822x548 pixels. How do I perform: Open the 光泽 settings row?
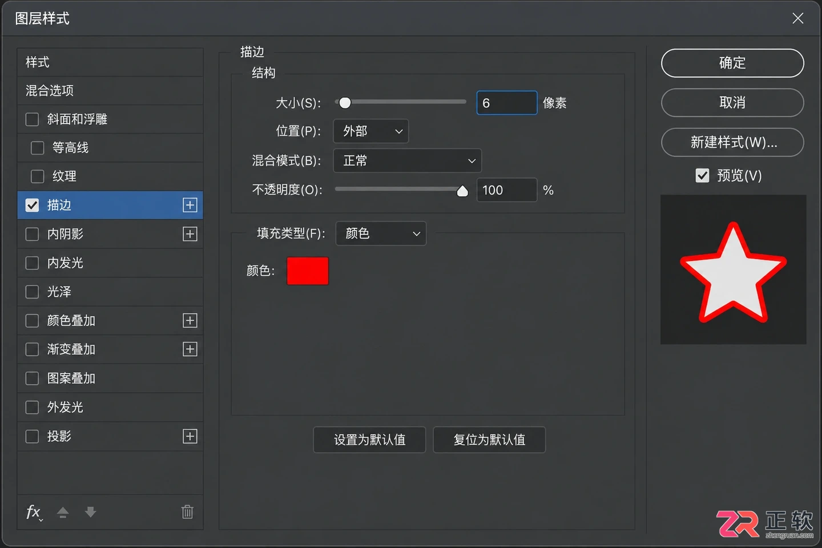click(x=110, y=292)
